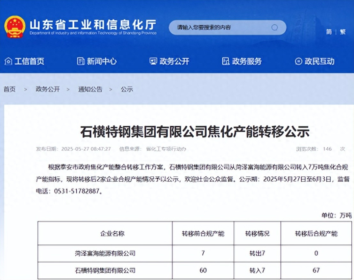Viewport: 354px width, 280px height.
Task: Click the 菏泽富海能源有限公司 table cell
Action: [x=105, y=253]
